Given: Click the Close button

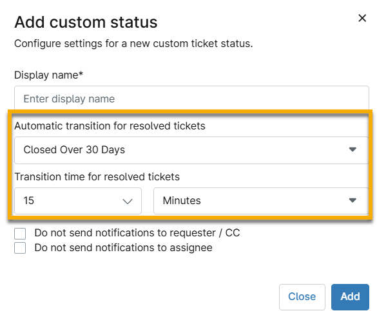Looking at the screenshot, I should click(x=302, y=297).
